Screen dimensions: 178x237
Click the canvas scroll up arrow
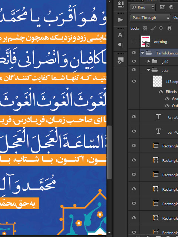tap(109, 2)
